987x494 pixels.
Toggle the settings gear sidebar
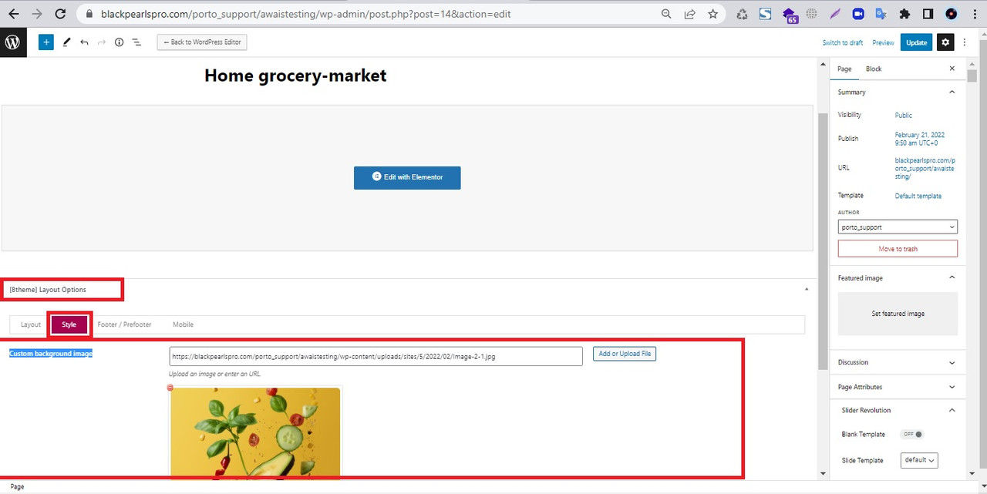tap(945, 42)
